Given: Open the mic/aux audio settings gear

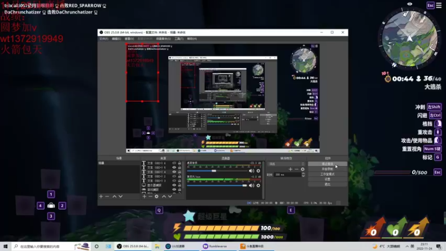Looking at the screenshot, I should pyautogui.click(x=258, y=186).
